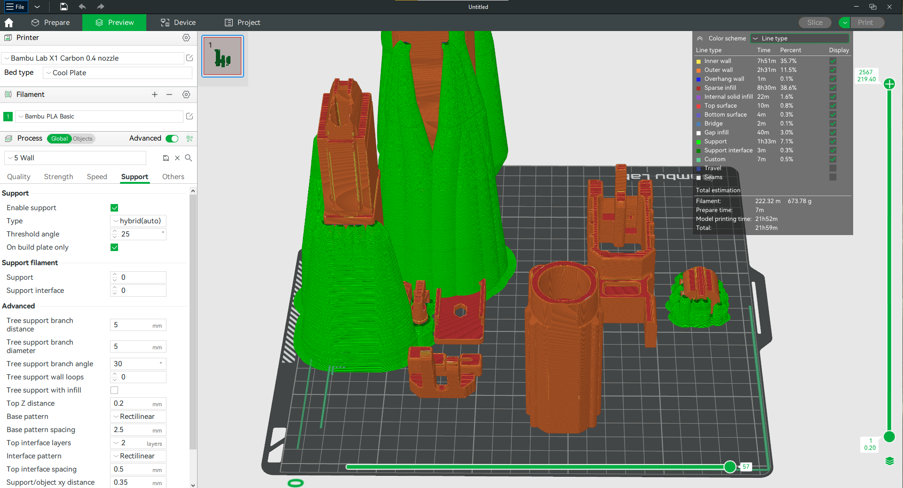Viewport: 903px width, 488px height.
Task: Select the Objects process mode
Action: pyautogui.click(x=83, y=139)
